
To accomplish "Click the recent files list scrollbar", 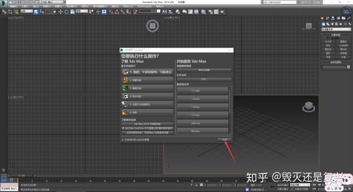I will pos(230,111).
